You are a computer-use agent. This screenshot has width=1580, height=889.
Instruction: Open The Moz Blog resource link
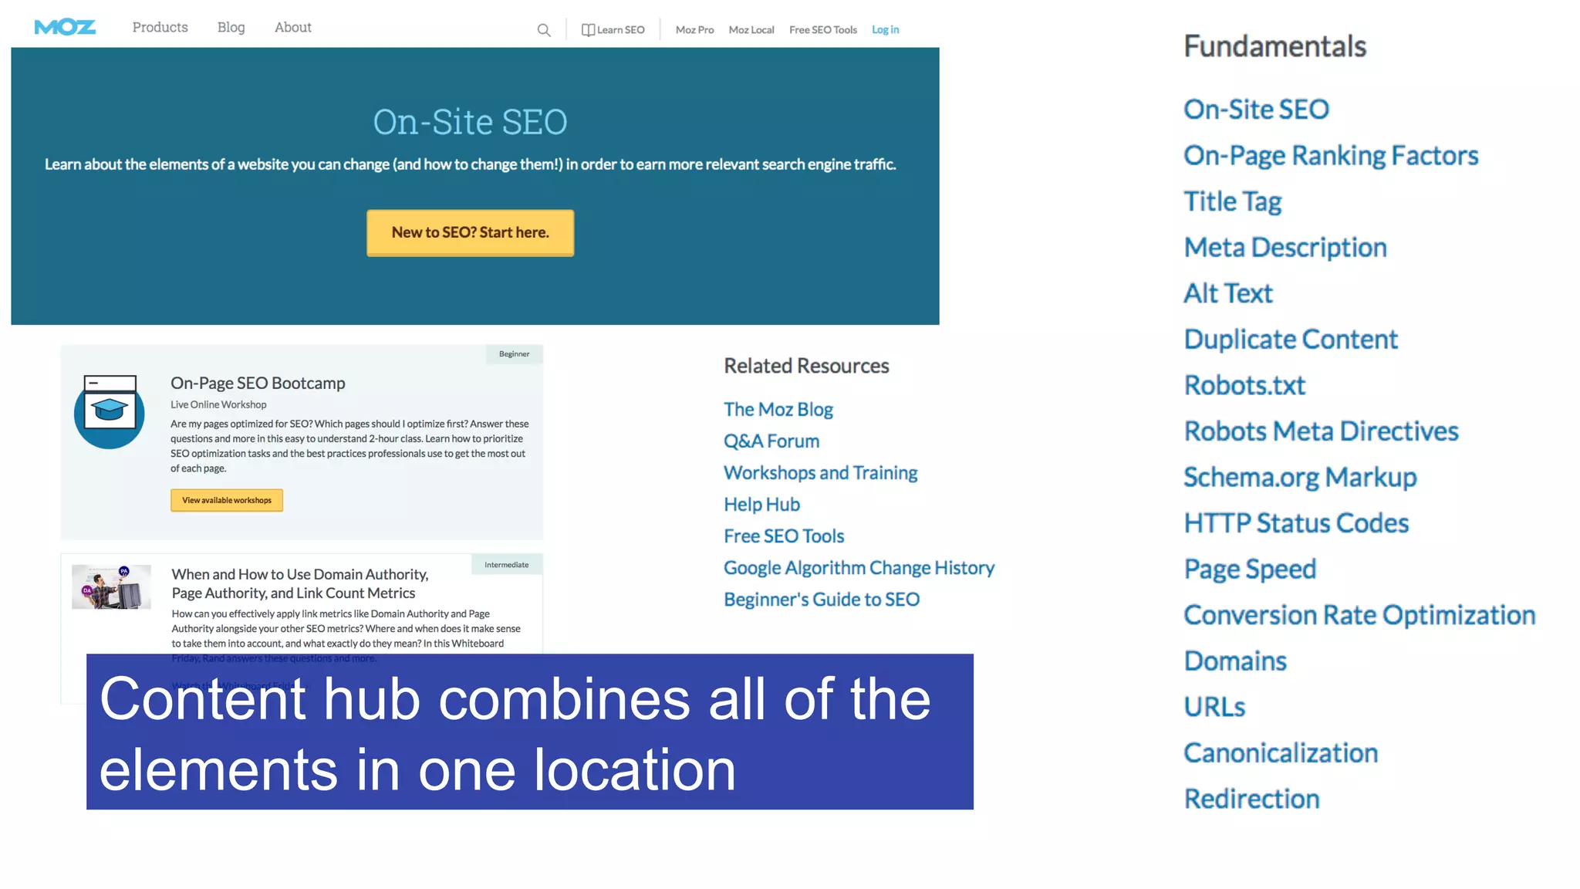[x=778, y=410]
